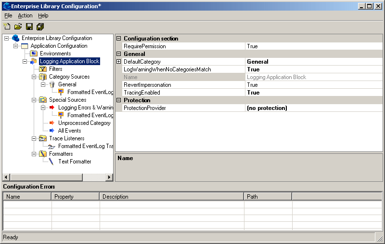385x244 pixels.
Task: Collapse the Configuration section group
Action: (x=119, y=39)
